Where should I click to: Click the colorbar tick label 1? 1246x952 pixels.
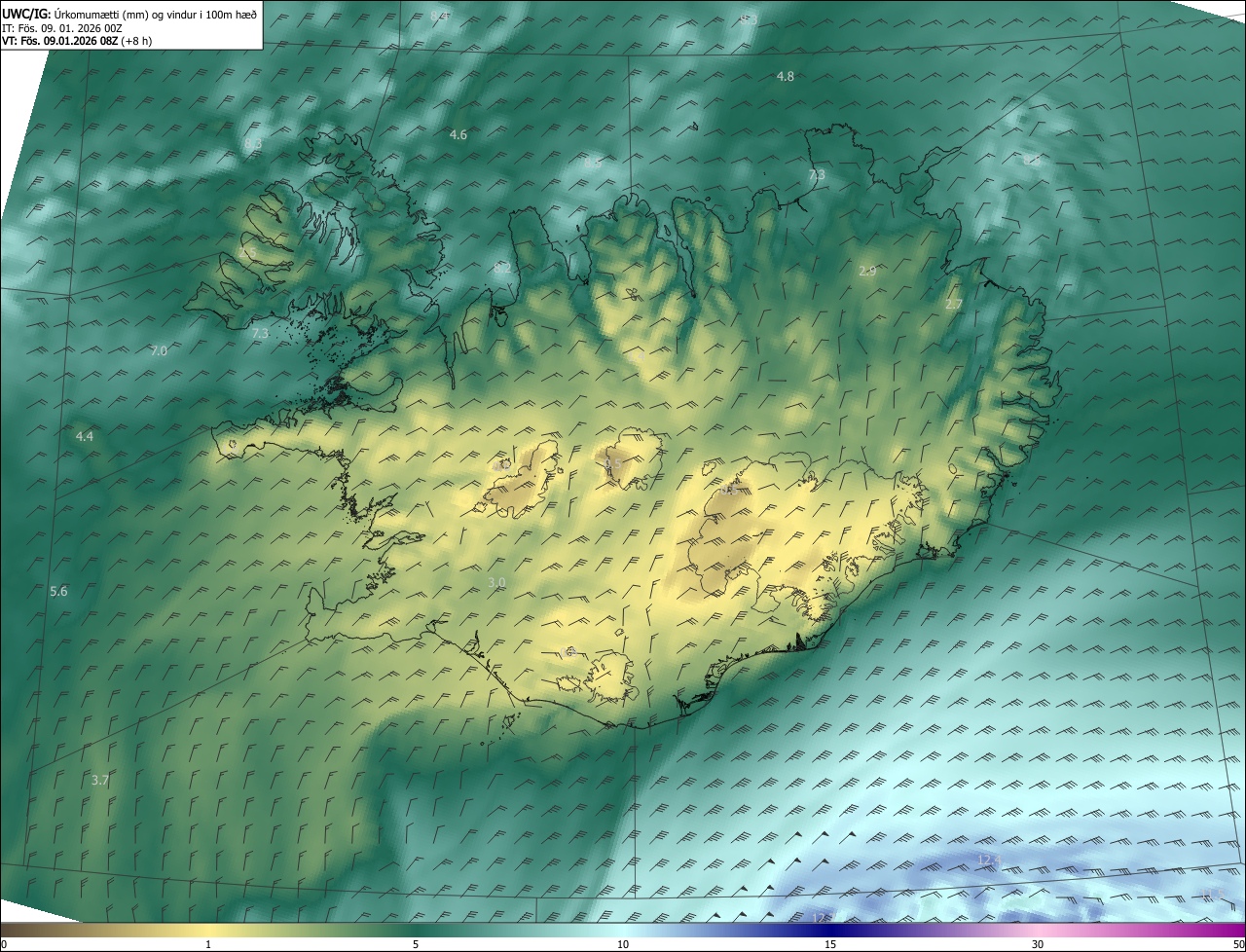[208, 944]
